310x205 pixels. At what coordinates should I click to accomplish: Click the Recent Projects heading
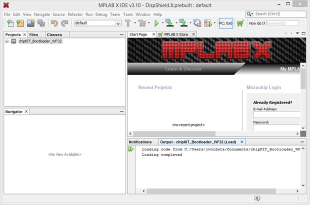[x=155, y=87]
